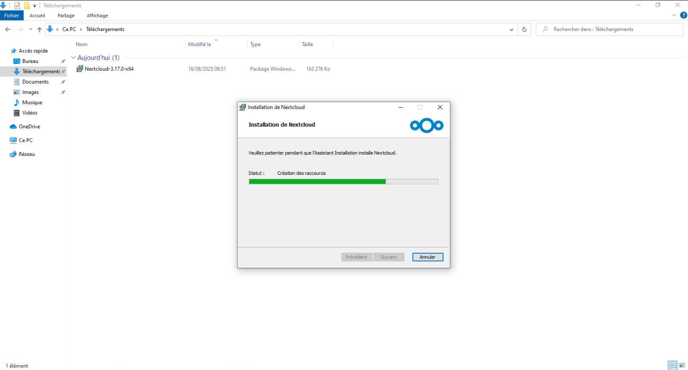Click the green installation progress bar

343,182
